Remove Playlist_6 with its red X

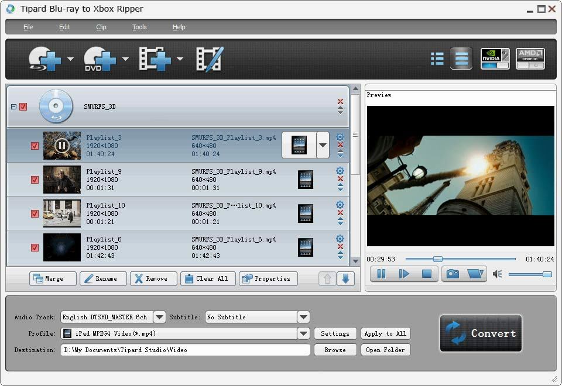point(340,247)
